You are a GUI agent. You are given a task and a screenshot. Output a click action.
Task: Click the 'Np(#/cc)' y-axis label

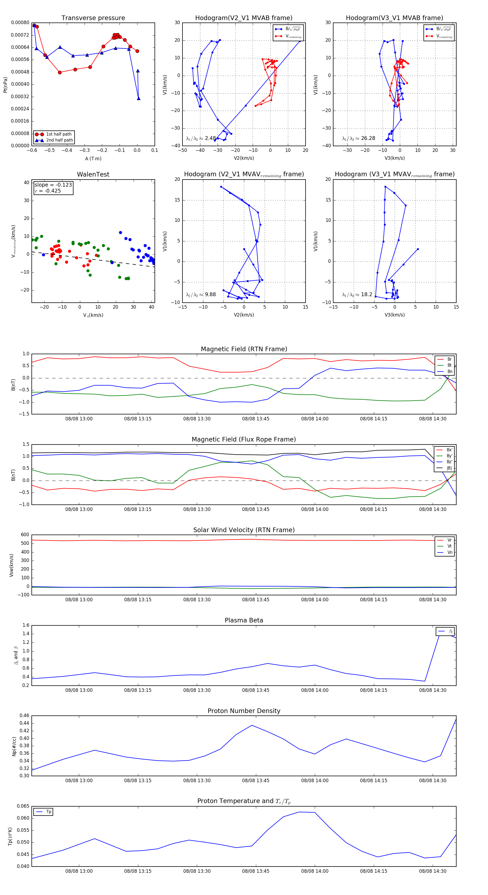[14, 746]
